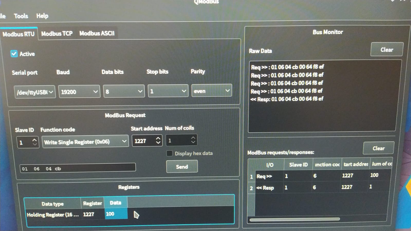The image size is (411, 231).
Task: Open the Tools menu
Action: [21, 16]
